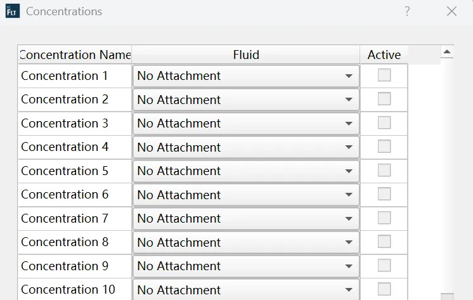Toggle Active checkbox for Concentration 3

click(x=384, y=123)
